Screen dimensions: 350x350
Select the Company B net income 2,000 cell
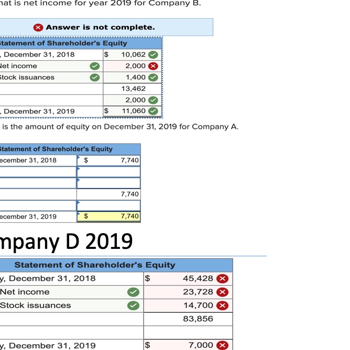(132, 66)
